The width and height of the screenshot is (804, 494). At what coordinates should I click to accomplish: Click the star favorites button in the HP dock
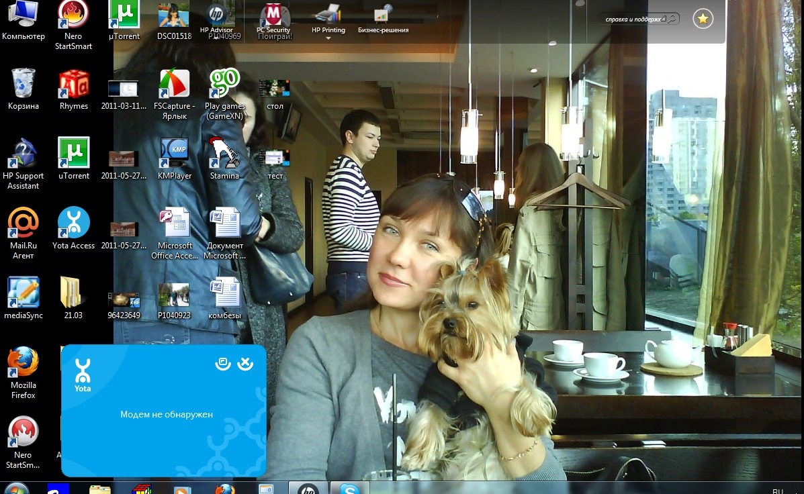coord(703,19)
